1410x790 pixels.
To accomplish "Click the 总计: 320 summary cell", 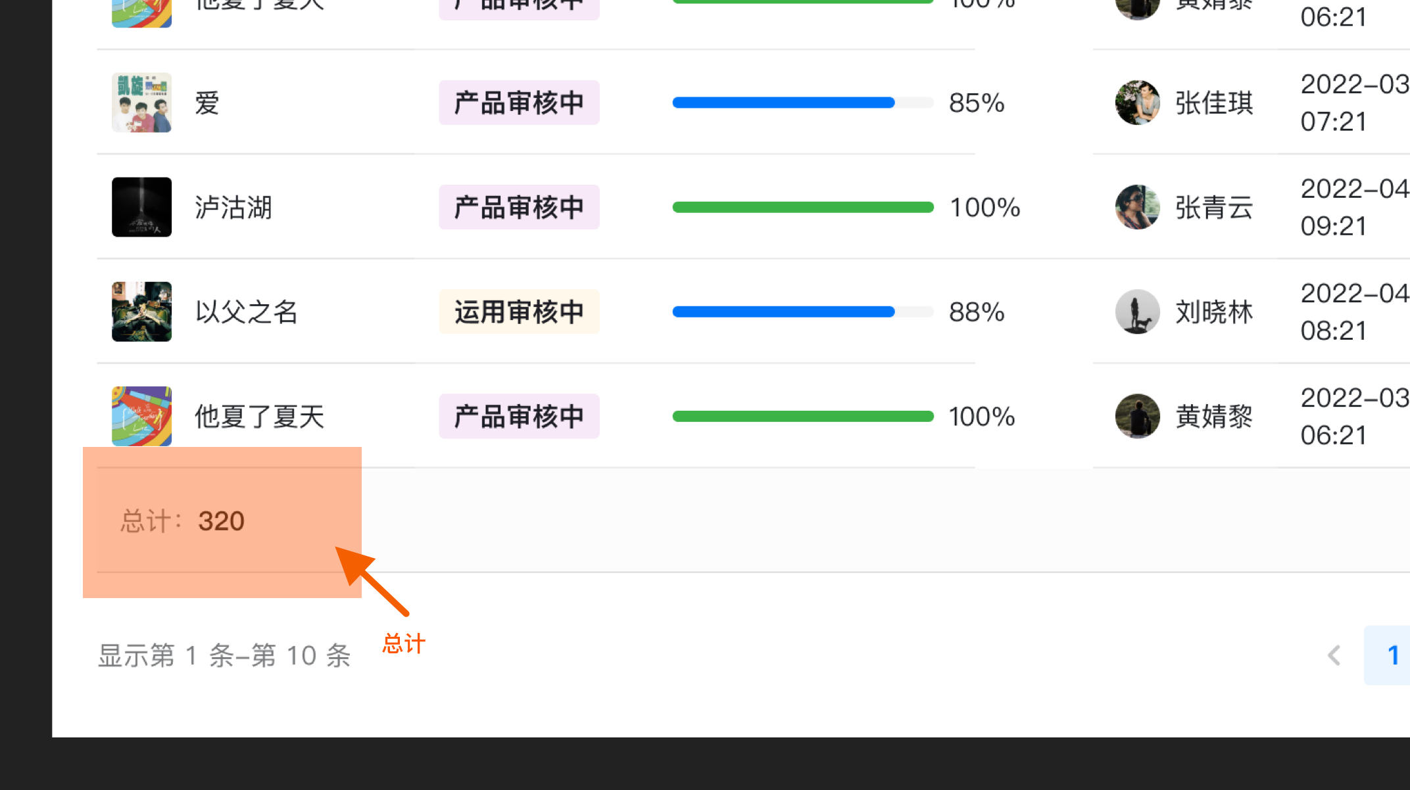I will 182,521.
